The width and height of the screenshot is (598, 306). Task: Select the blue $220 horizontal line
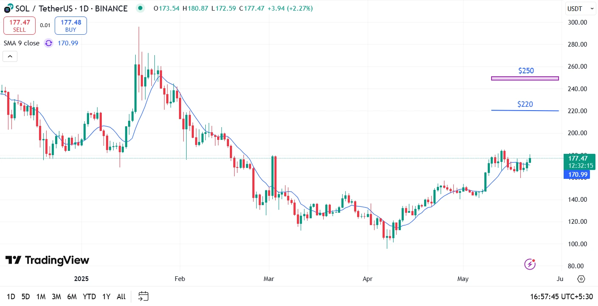click(x=525, y=111)
